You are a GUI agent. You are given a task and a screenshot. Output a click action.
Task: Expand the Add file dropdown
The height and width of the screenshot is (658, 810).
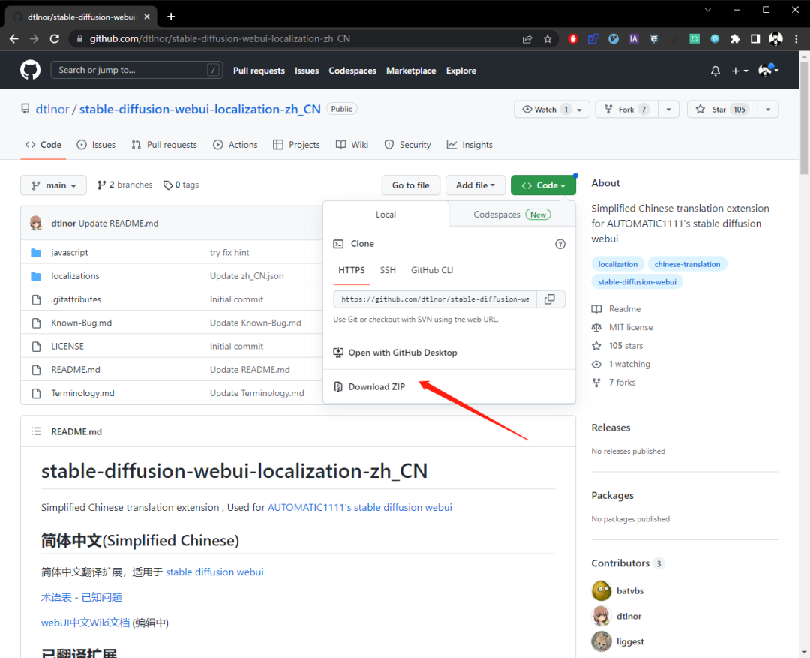coord(475,185)
